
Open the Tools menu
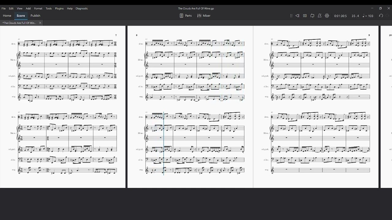(x=49, y=9)
